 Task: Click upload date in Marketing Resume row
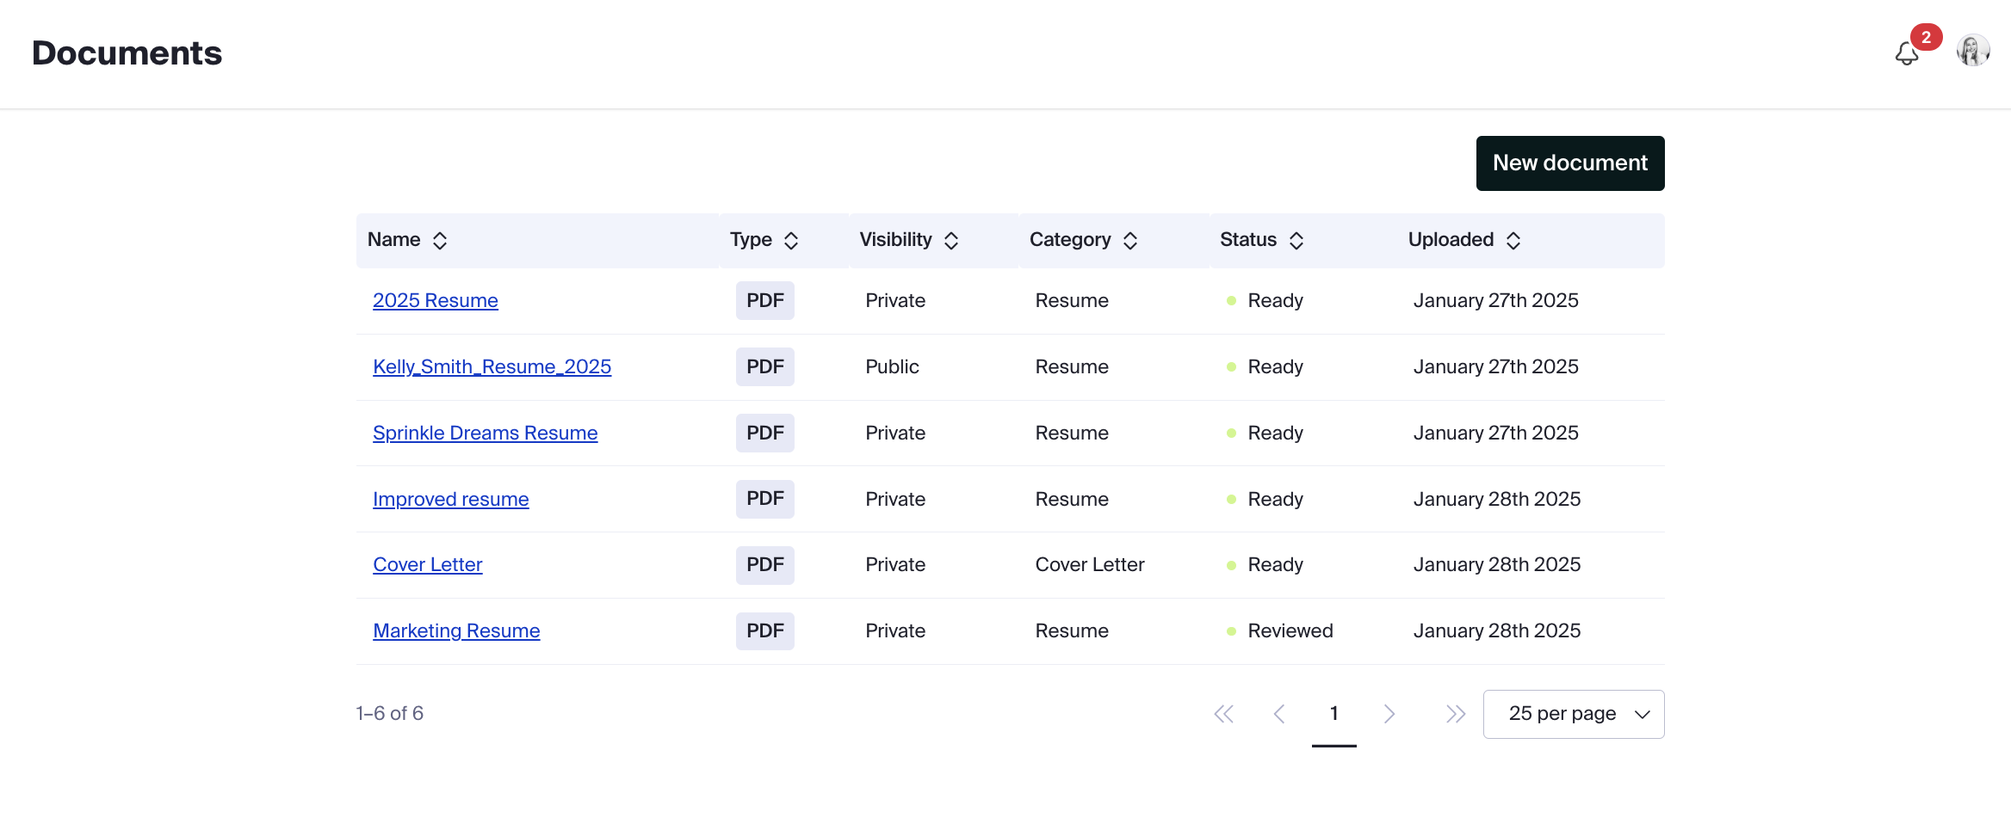point(1497,631)
